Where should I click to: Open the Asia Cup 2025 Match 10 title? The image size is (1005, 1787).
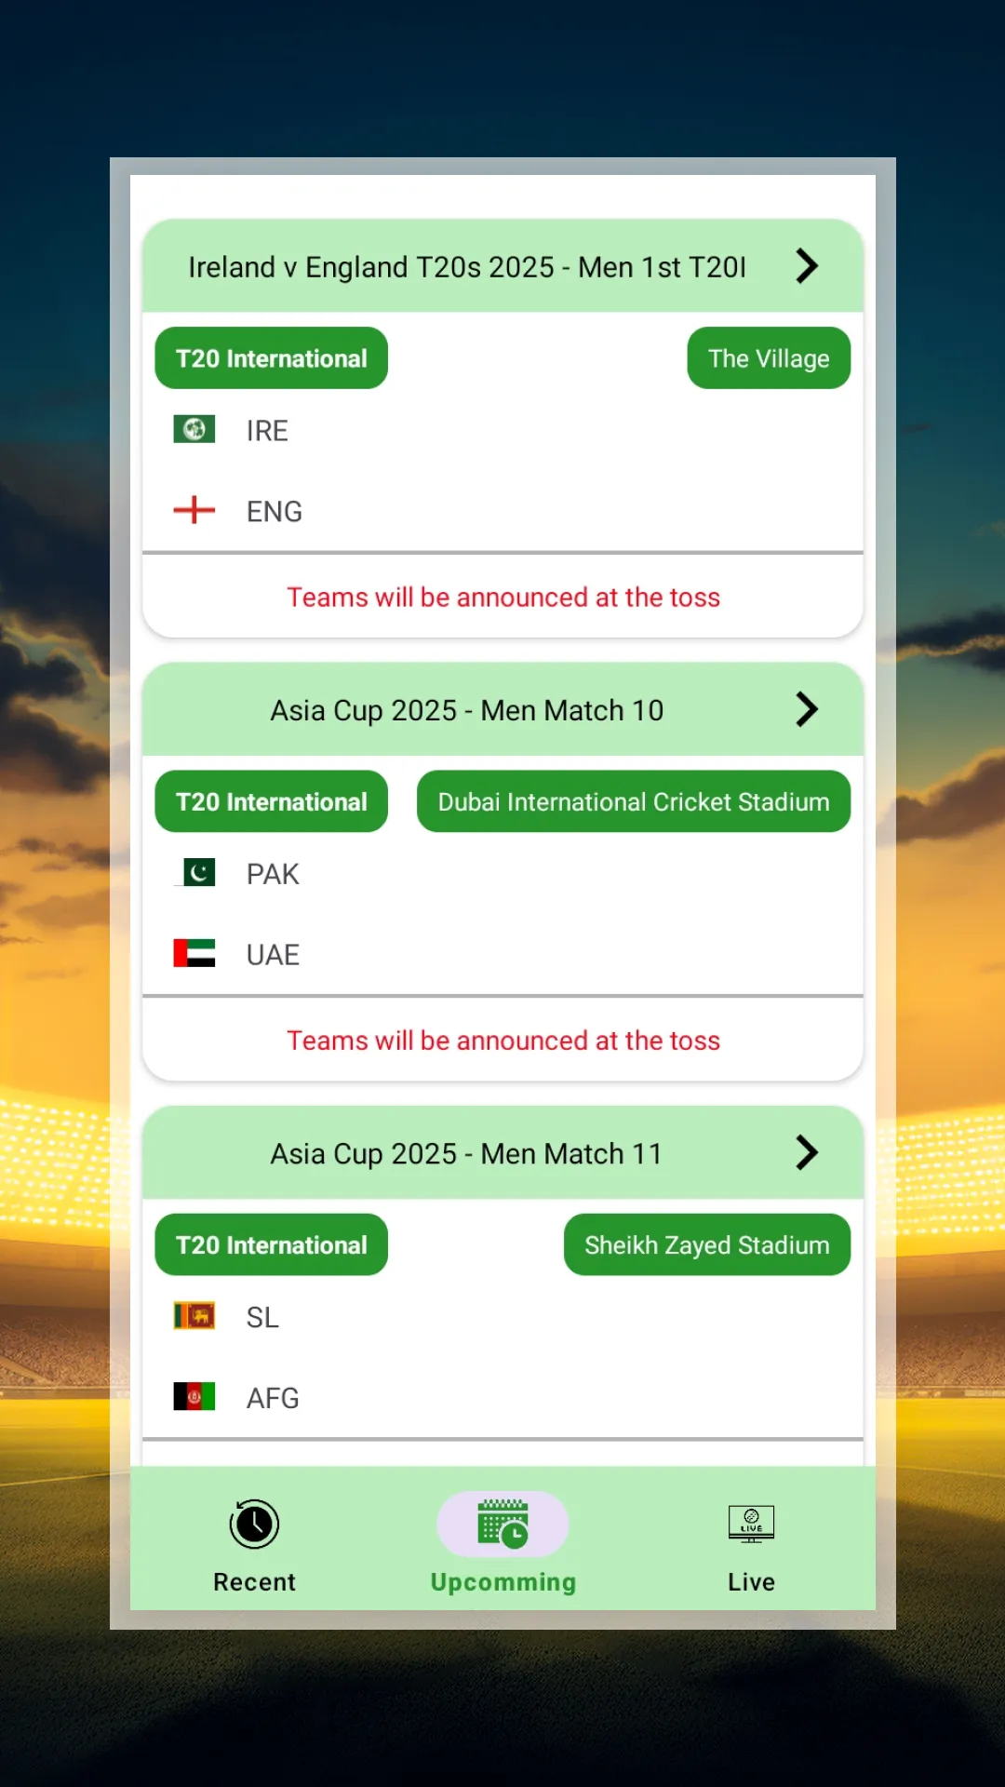(466, 710)
